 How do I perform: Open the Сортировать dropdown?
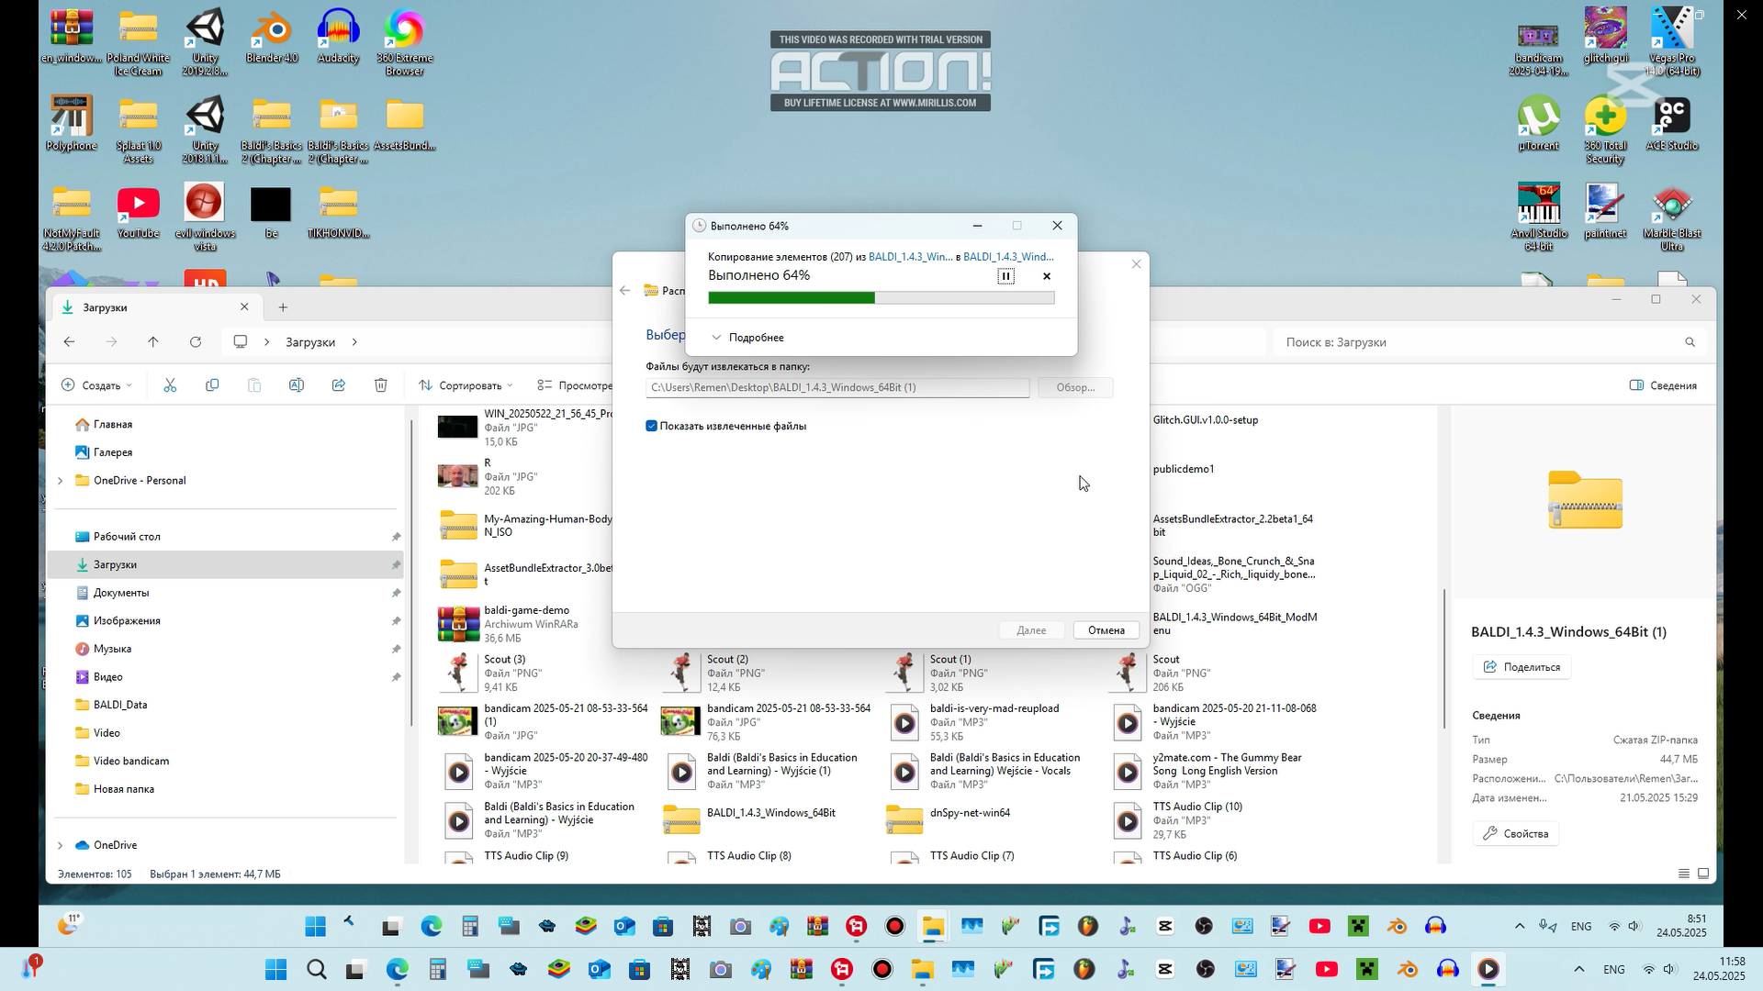[466, 385]
